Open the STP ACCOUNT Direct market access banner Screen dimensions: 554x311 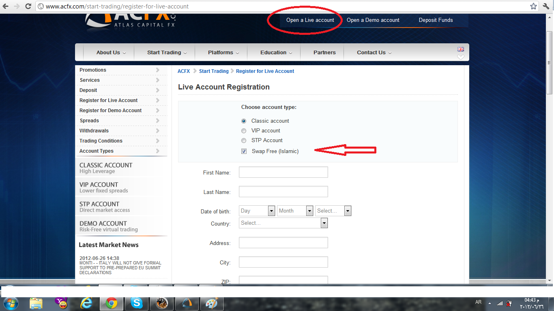121,207
